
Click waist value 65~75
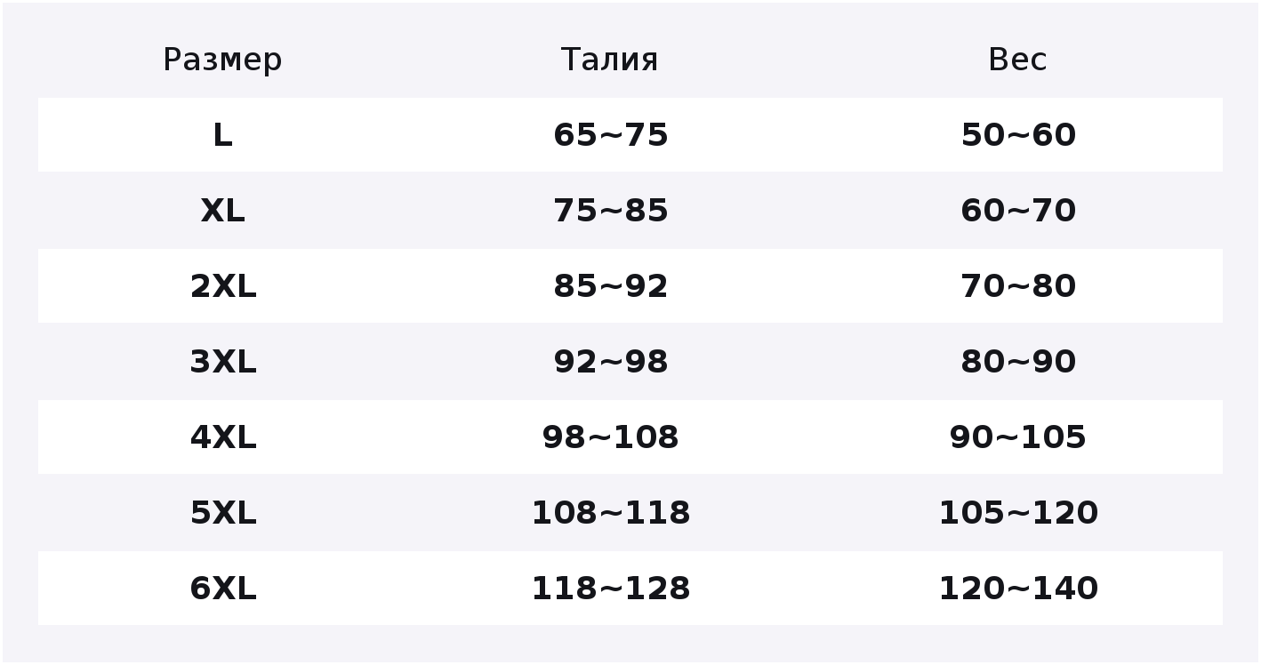click(x=610, y=135)
